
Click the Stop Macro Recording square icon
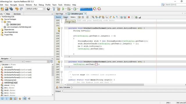[x=132, y=17]
